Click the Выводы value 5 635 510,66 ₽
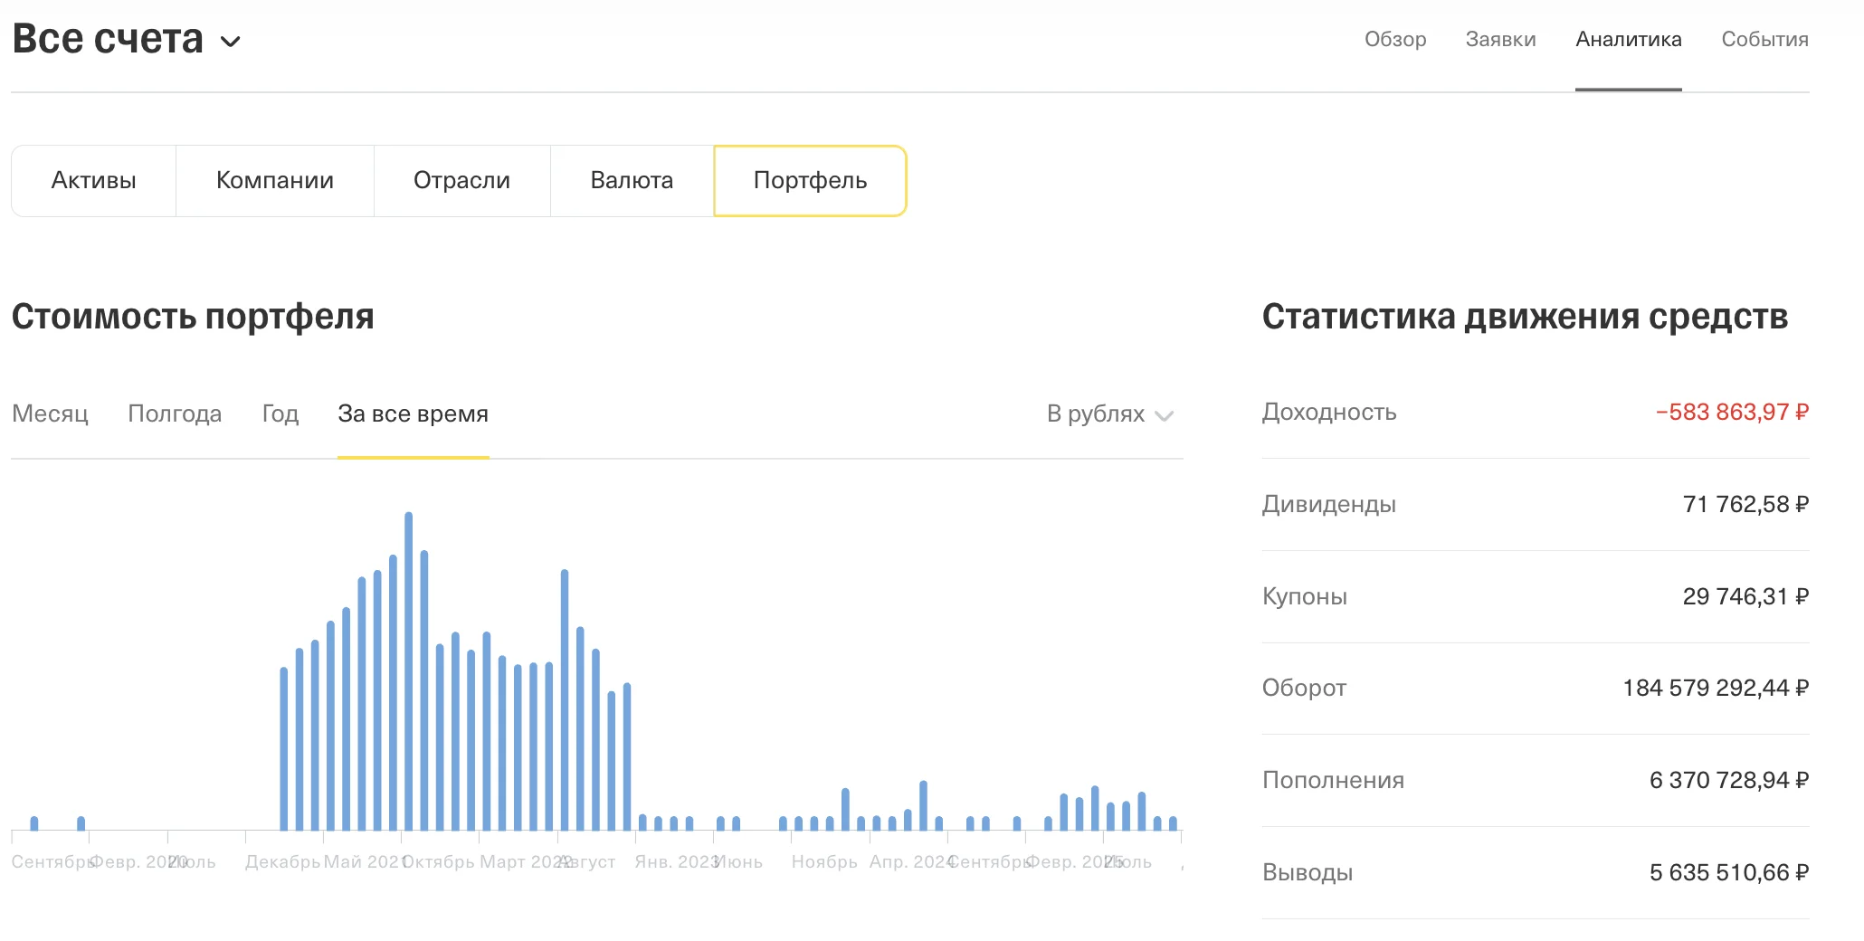 (1729, 872)
